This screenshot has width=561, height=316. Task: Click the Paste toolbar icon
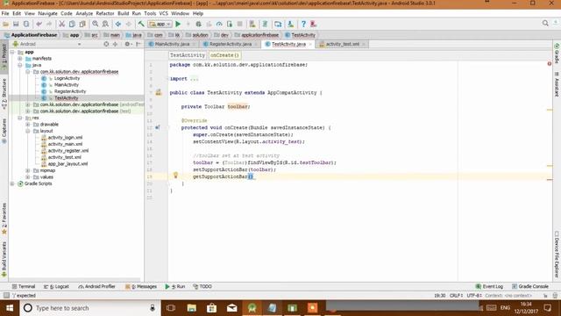pos(82,24)
